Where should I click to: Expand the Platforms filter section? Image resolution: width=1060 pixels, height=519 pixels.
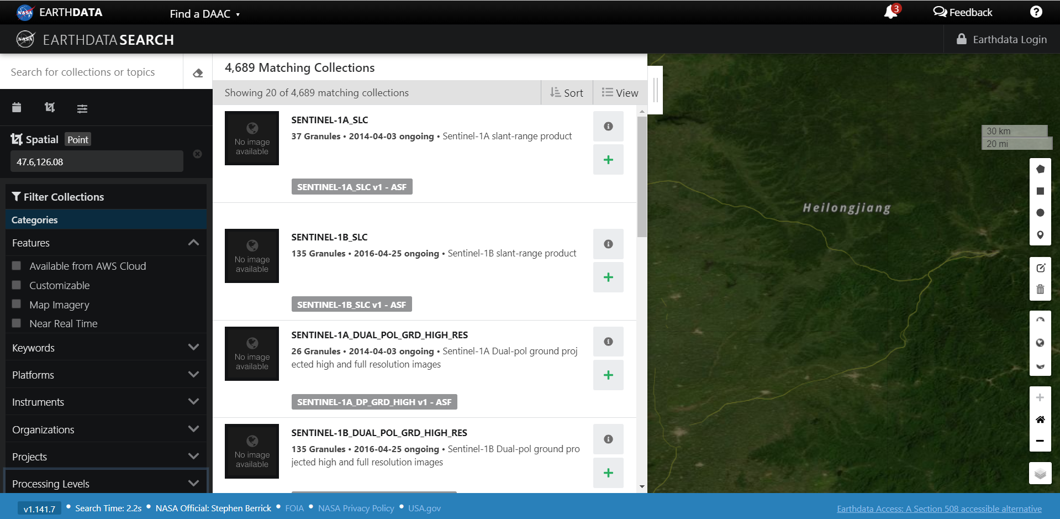click(x=106, y=375)
